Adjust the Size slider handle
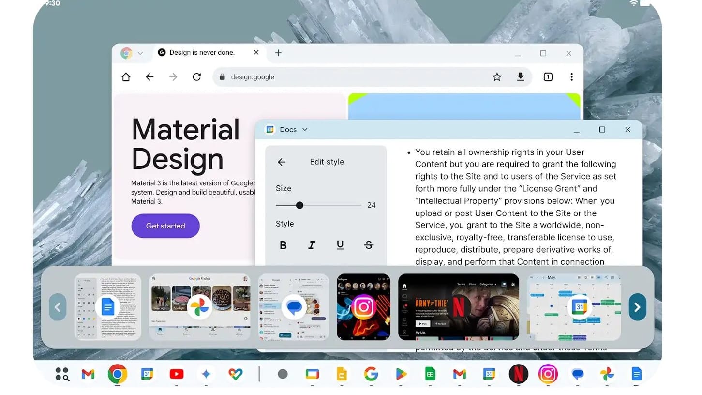The width and height of the screenshot is (702, 395). (299, 205)
